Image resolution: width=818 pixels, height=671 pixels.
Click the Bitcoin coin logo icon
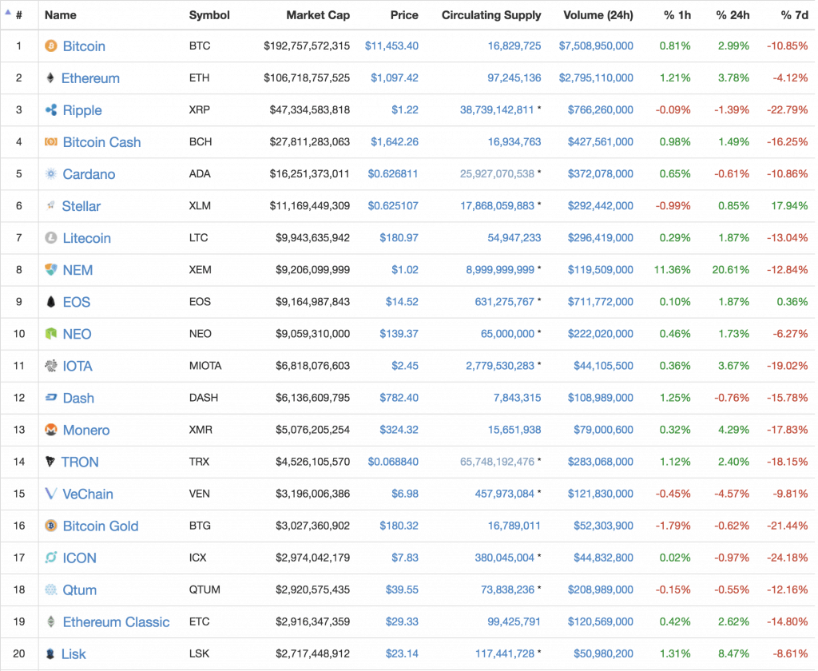(51, 46)
